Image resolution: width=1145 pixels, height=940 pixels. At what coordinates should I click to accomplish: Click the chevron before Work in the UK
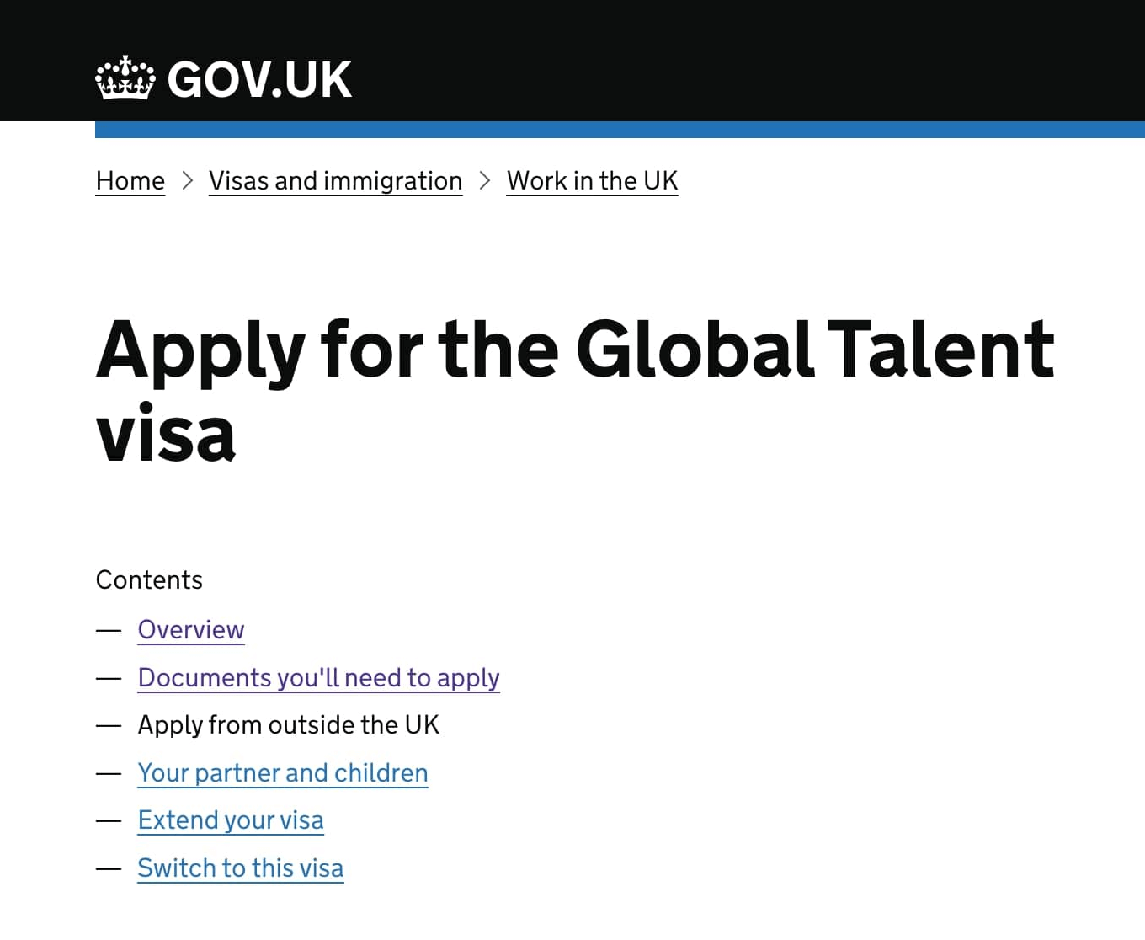click(484, 180)
